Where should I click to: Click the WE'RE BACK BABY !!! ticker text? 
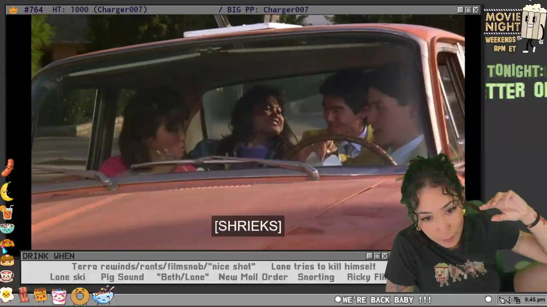[387, 300]
